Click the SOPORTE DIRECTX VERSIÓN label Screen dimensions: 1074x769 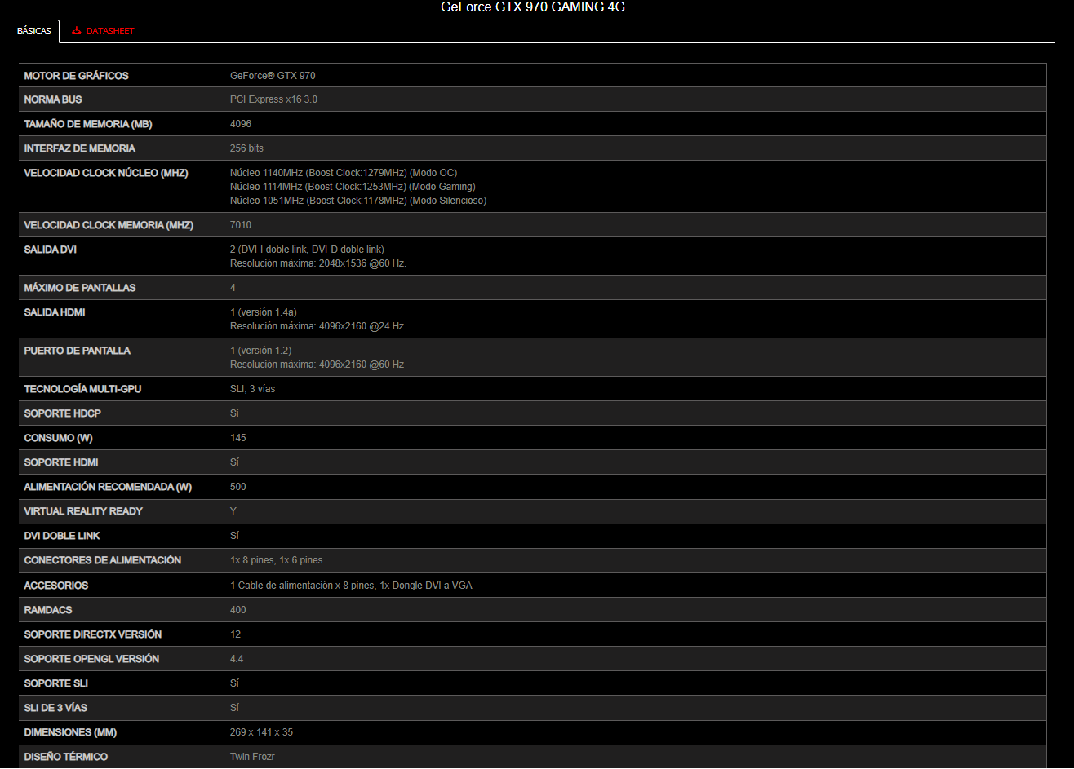[x=93, y=634]
